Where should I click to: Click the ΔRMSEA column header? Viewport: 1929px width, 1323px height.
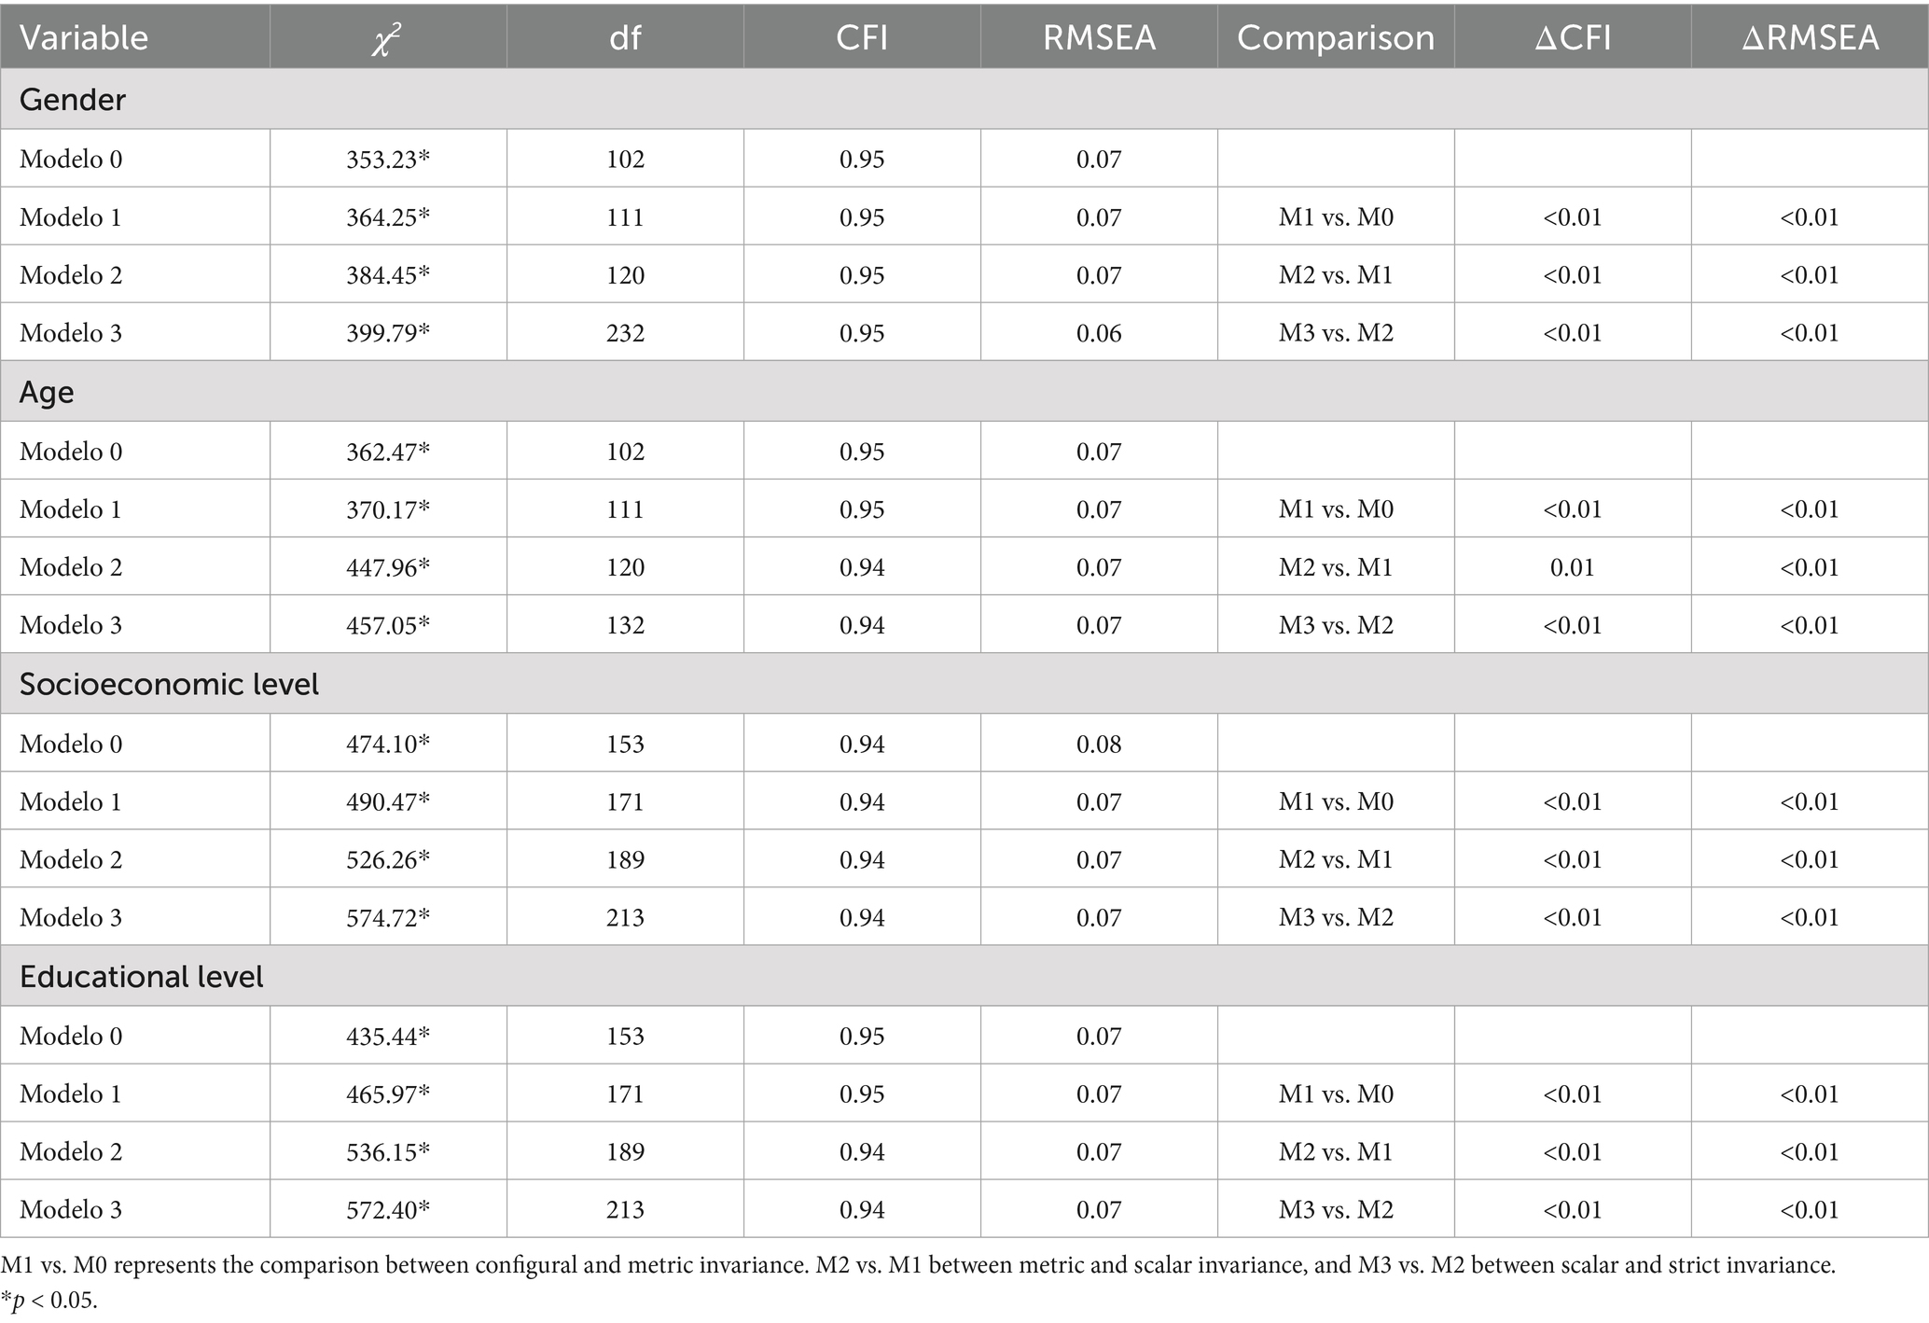point(1810,37)
